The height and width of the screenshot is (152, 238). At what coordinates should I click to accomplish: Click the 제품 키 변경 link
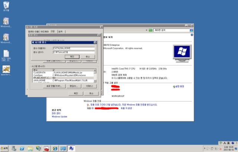[x=126, y=108]
